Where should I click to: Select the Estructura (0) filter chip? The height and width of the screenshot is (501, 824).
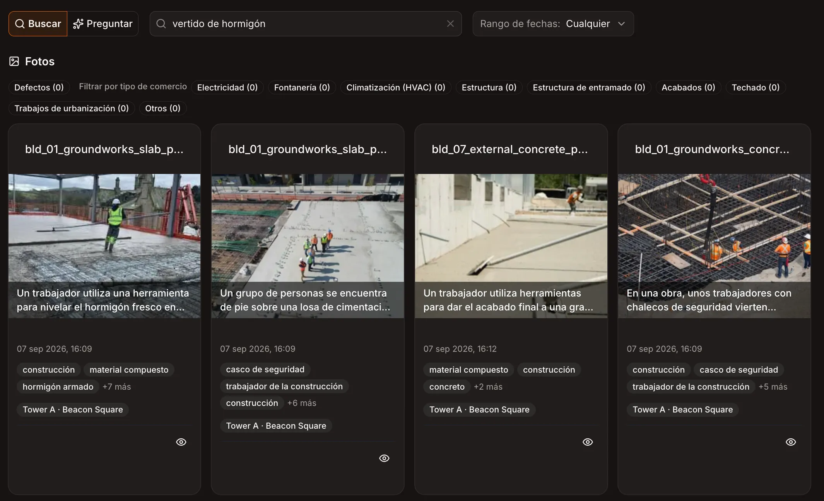click(489, 87)
